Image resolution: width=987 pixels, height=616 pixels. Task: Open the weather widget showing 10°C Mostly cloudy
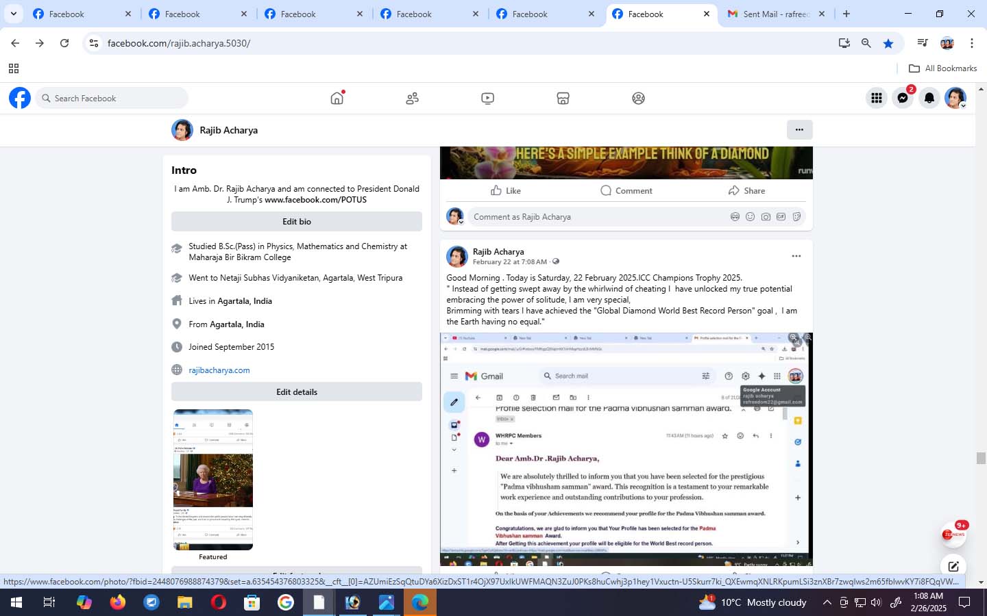(753, 602)
